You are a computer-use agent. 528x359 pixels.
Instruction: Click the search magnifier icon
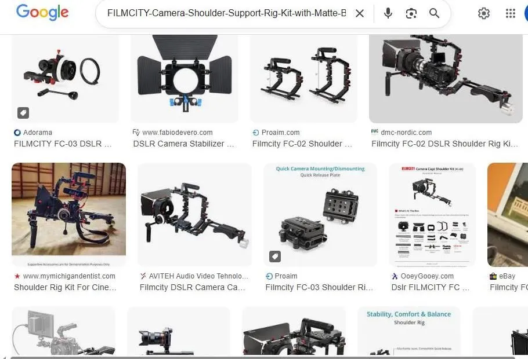(435, 13)
